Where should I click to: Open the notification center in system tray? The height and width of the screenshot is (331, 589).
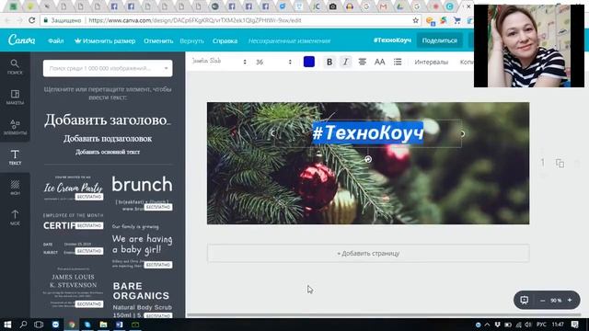(x=574, y=325)
